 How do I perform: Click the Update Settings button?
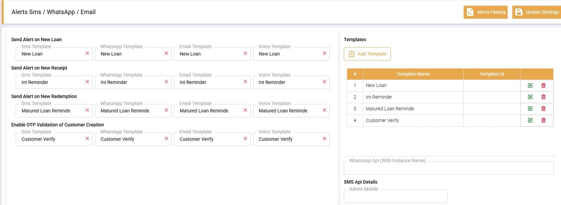click(537, 12)
